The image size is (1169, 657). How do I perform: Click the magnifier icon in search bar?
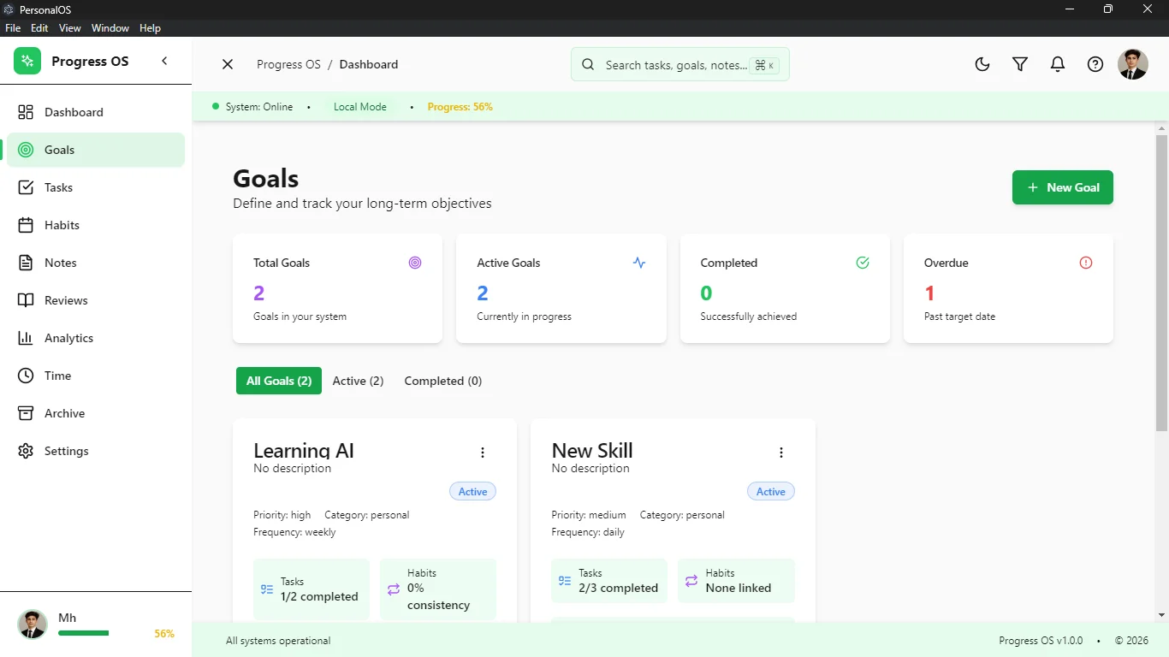[x=588, y=64]
